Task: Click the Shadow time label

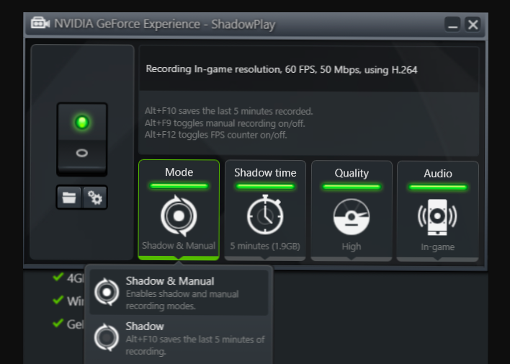Action: [265, 172]
